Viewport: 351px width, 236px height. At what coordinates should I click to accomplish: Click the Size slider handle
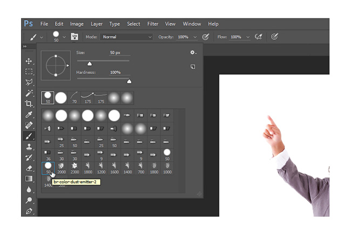(90, 64)
